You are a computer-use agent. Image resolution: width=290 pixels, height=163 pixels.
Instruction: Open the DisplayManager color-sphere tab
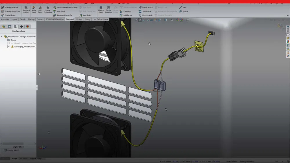[27, 27]
